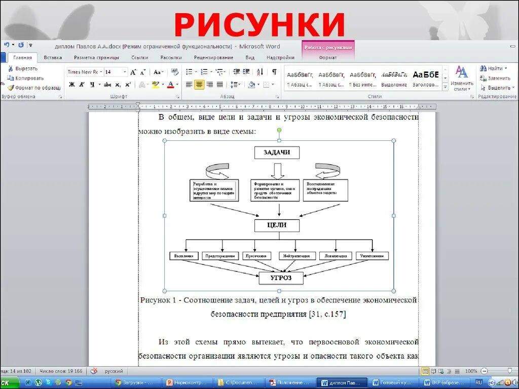Click the 100% zoom level
Viewport: 519px width, 389px height.
click(471, 371)
